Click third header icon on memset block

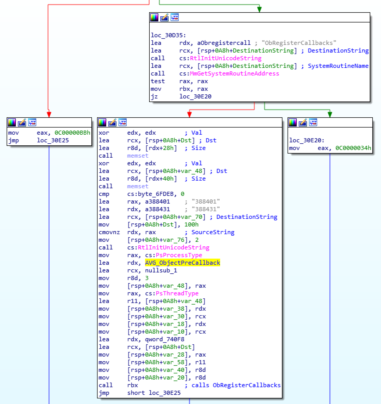click(x=123, y=122)
